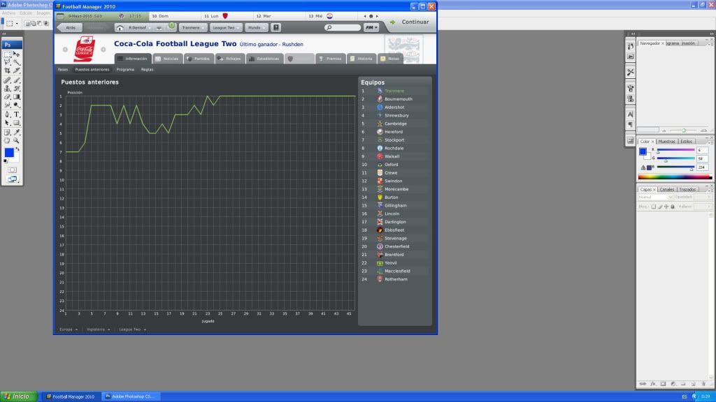Click the Inicio start button
The height and width of the screenshot is (402, 716).
point(18,396)
